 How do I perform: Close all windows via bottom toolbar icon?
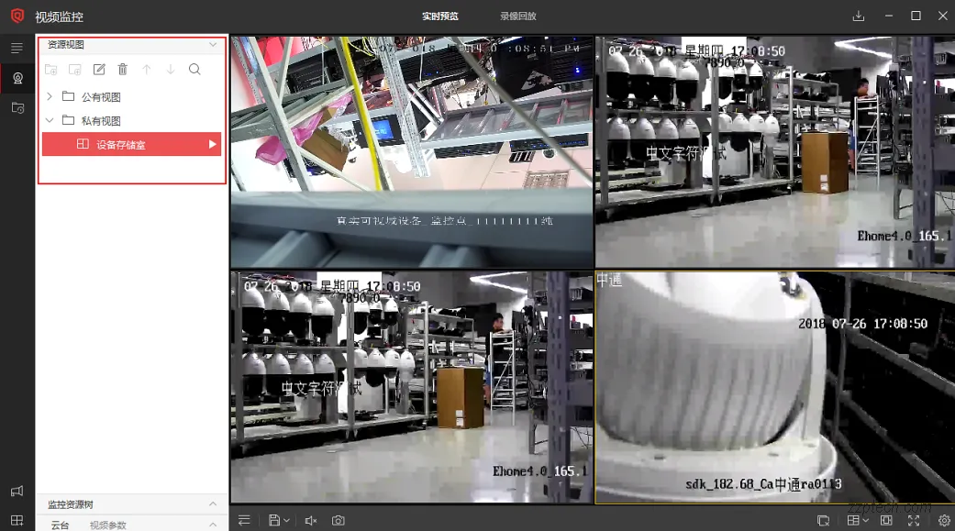tap(823, 521)
